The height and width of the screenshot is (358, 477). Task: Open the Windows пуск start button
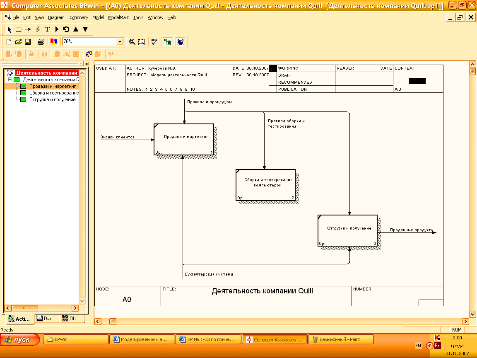tap(20, 339)
